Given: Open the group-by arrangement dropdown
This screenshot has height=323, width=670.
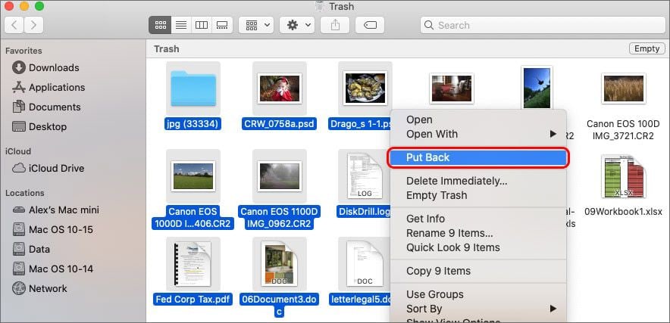Looking at the screenshot, I should 256,25.
